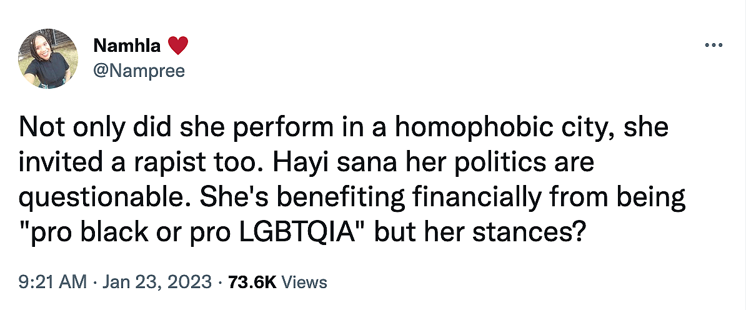Screen dimensions: 746x310
Task: Click the 9:21 AM timestamp
Action: [x=52, y=282]
